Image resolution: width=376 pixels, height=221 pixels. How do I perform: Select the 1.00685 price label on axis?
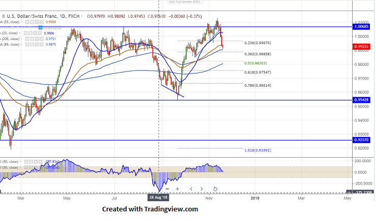click(361, 26)
